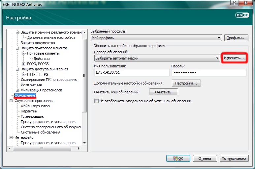This screenshot has height=169, width=255.
Task: Collapse 'Служебные программы' tree node
Action: click(11, 101)
